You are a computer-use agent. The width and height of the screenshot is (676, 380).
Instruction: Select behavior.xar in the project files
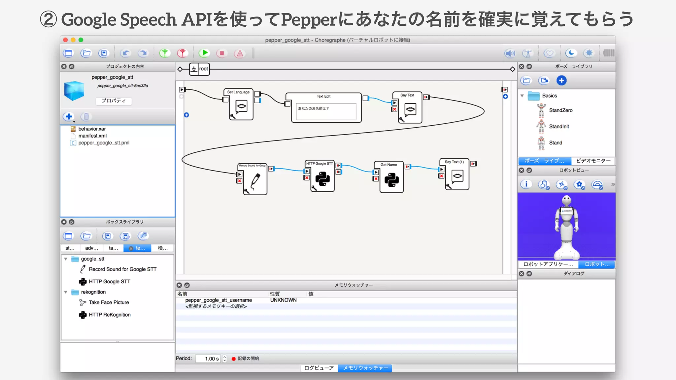[92, 129]
